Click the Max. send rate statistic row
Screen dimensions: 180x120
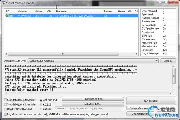[158, 43]
